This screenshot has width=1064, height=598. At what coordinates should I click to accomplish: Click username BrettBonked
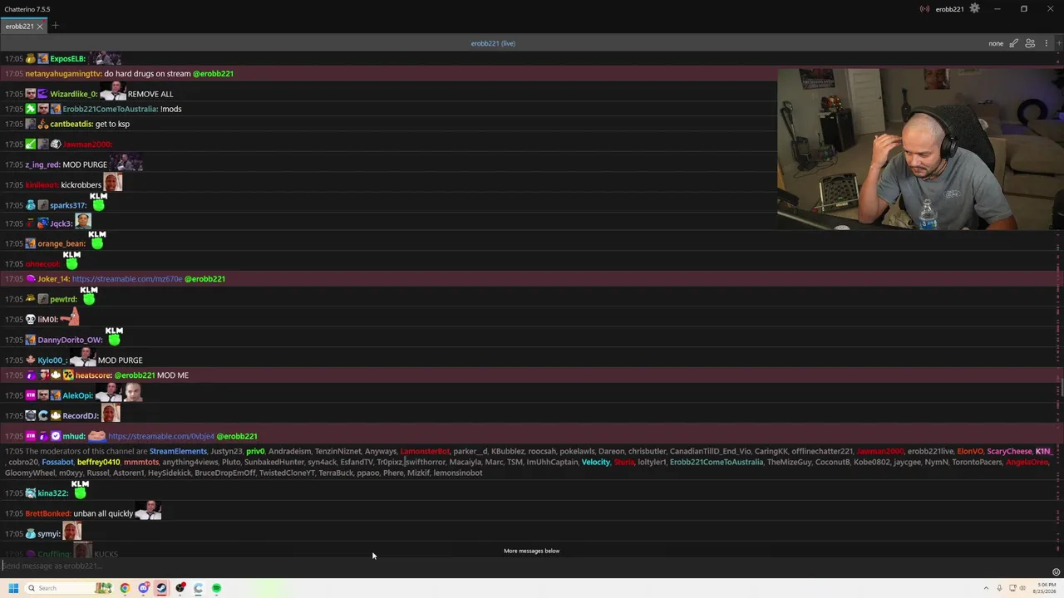(x=48, y=513)
